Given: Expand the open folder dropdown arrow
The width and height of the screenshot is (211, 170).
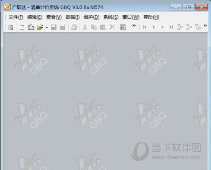Looking at the screenshot, I should coord(47,27).
